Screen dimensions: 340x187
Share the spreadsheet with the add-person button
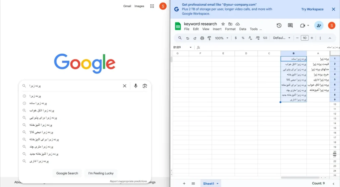(x=319, y=25)
